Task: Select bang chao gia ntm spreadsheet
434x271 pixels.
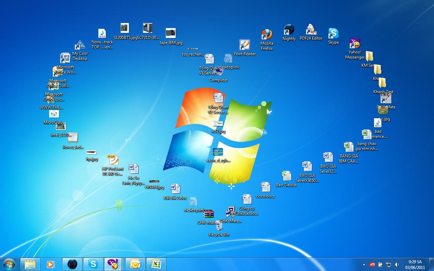Action: click(x=367, y=134)
